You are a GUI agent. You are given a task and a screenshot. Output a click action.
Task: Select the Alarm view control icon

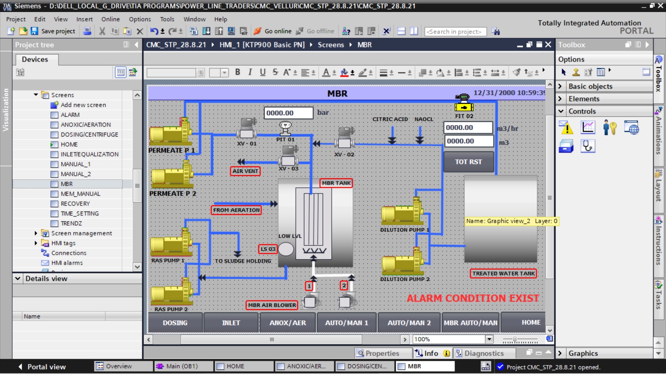566,128
